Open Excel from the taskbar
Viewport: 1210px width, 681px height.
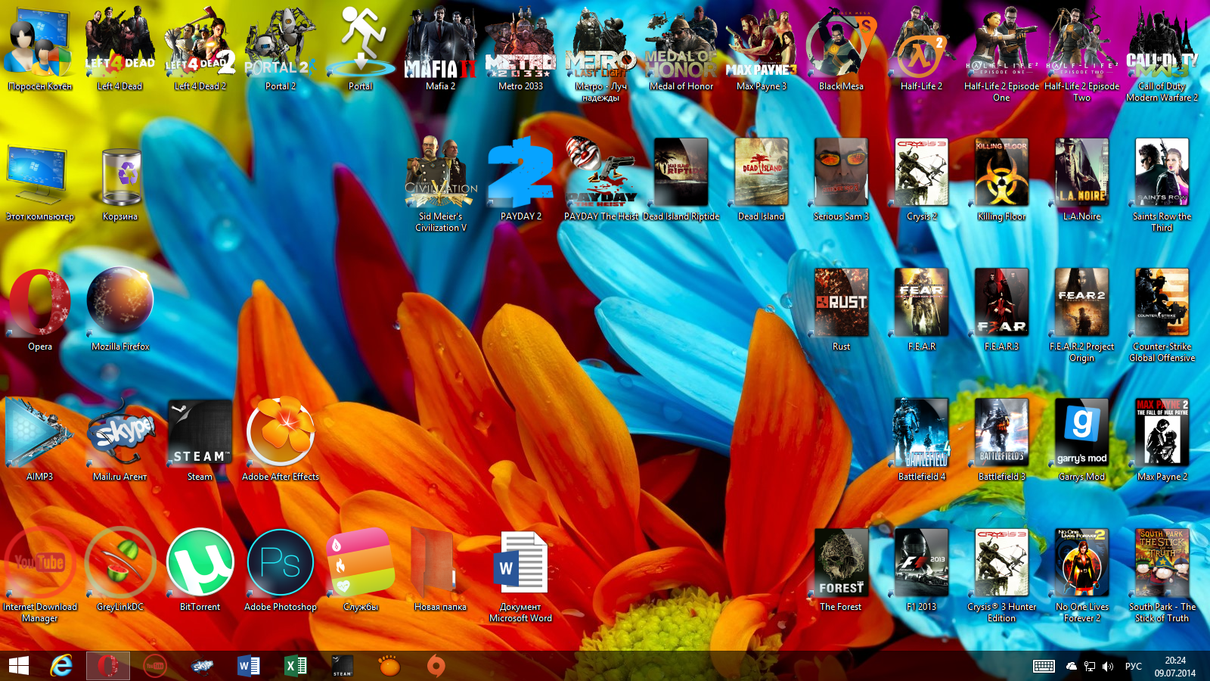point(296,666)
